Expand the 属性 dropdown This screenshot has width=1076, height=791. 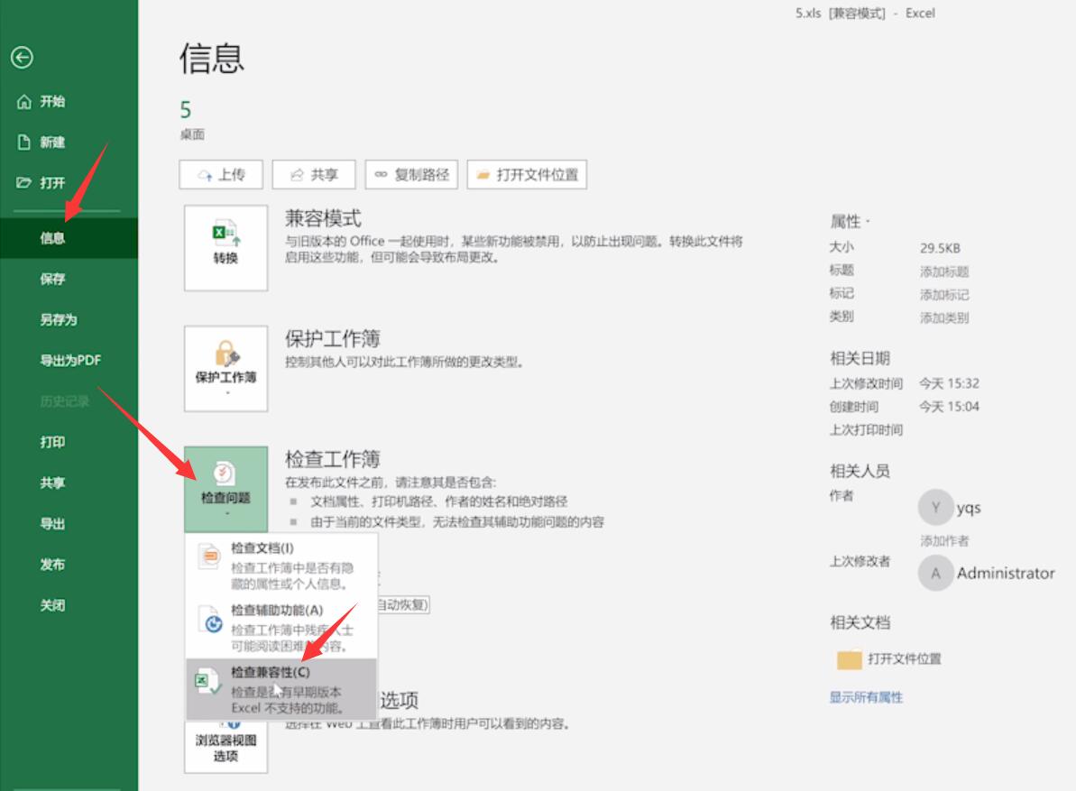[850, 222]
